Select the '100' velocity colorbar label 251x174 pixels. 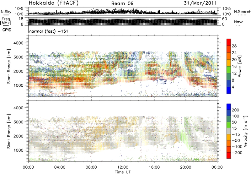pyautogui.click(x=236, y=116)
